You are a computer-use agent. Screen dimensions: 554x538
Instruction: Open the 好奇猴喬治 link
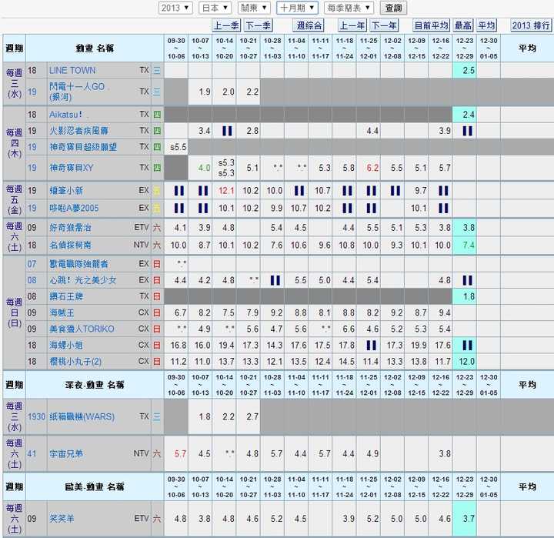pyautogui.click(x=70, y=227)
